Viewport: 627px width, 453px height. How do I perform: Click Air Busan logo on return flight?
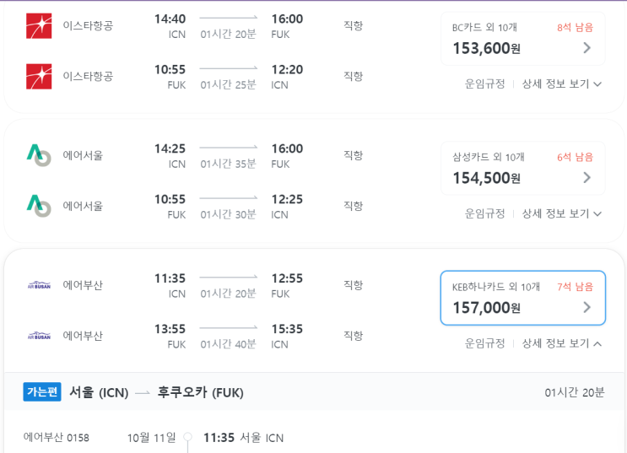[x=39, y=336]
